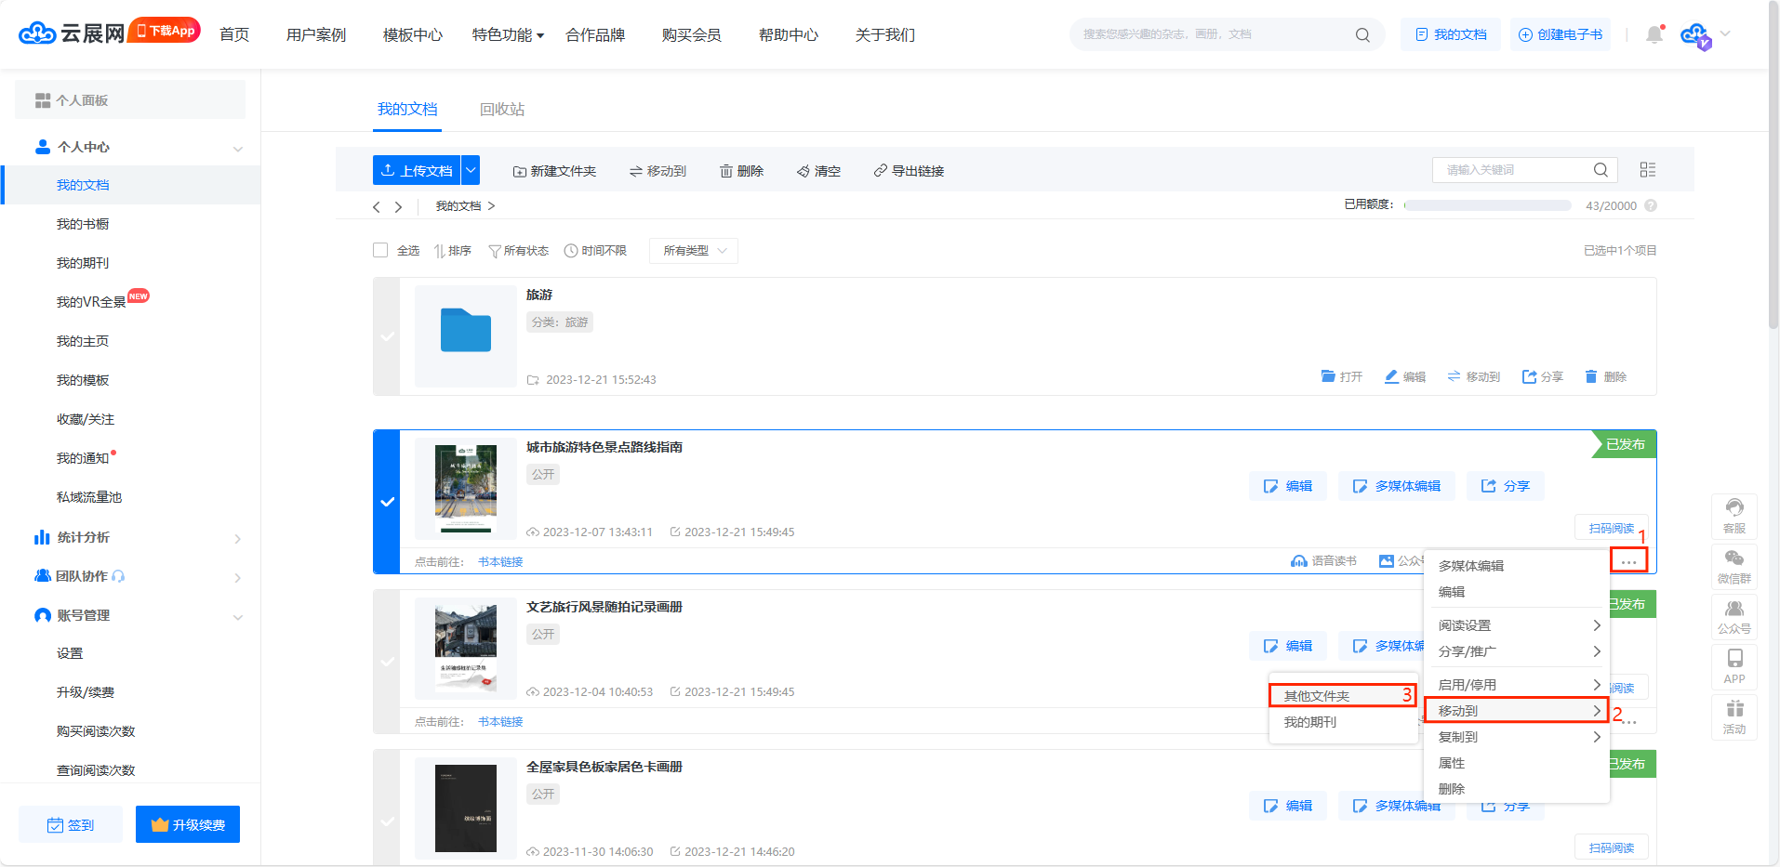The width and height of the screenshot is (1780, 867).
Task: Click the 客服 customer service headset icon
Action: [x=1734, y=516]
